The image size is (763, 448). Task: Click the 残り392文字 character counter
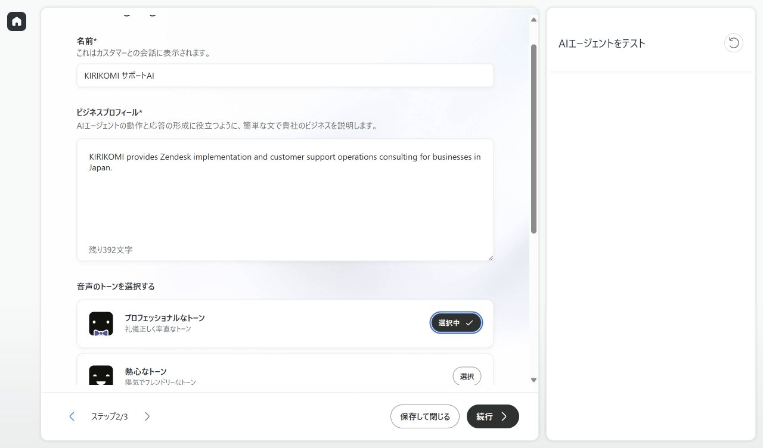click(x=111, y=250)
